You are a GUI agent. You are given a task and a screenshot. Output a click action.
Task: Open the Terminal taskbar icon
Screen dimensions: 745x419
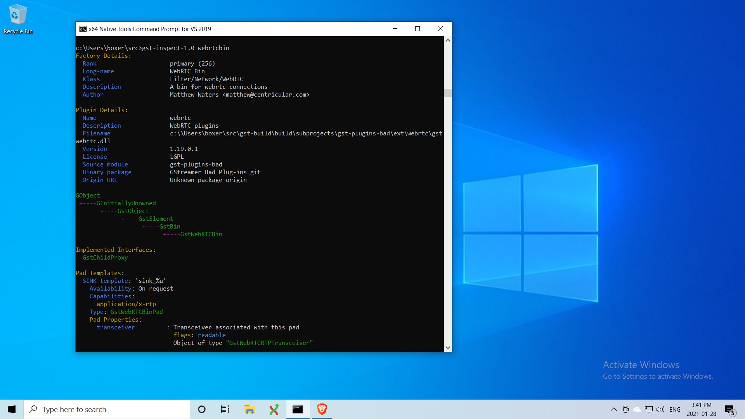point(298,409)
